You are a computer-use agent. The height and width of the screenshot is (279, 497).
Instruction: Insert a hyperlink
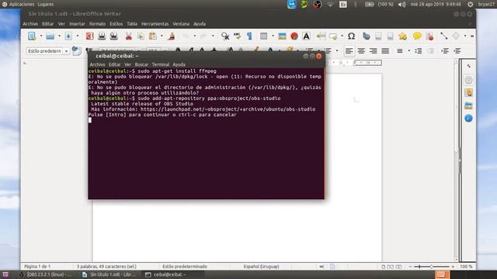click(367, 36)
